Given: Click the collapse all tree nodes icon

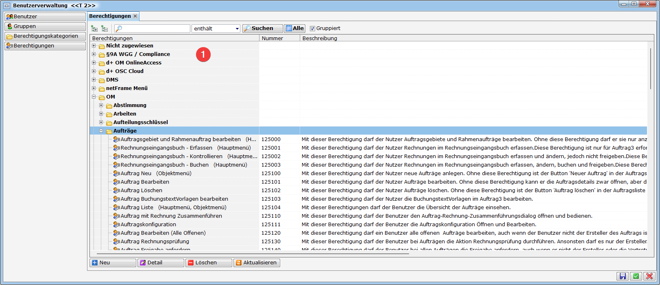Looking at the screenshot, I should tap(105, 28).
